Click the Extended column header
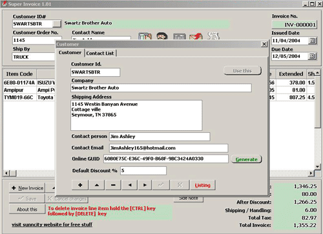The image size is (323, 234). 291,74
